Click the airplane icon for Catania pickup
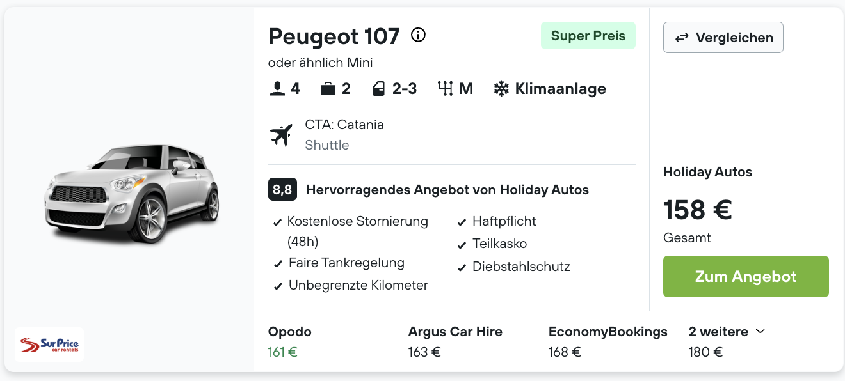The height and width of the screenshot is (381, 845). pyautogui.click(x=281, y=135)
